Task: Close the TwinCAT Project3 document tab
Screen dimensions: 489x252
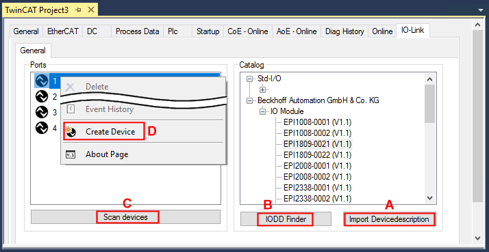Action: pos(91,10)
